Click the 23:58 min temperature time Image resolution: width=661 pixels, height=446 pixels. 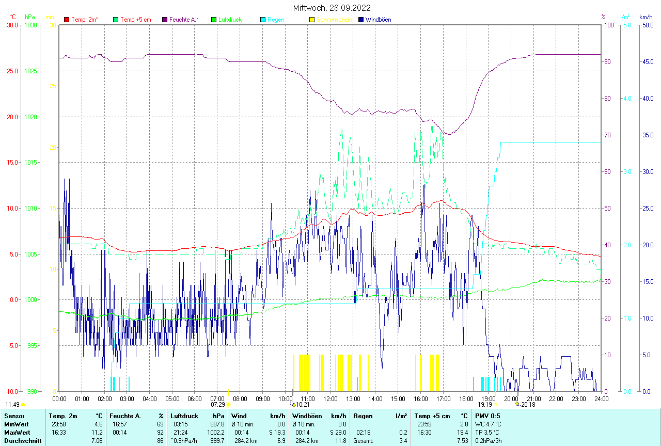click(x=59, y=424)
